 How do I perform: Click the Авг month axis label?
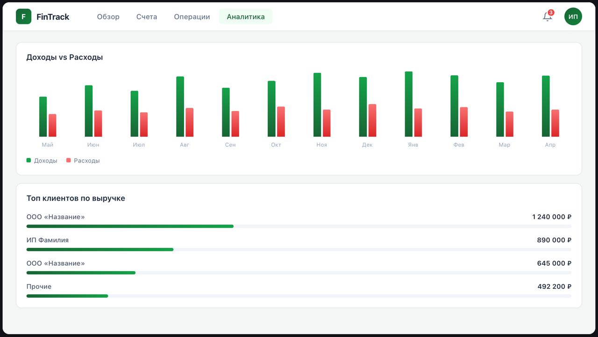click(185, 145)
